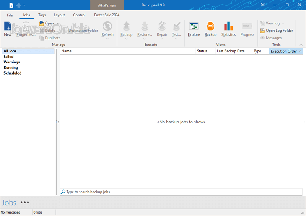
Task: Create a new backup job with New icon
Action: coord(8,29)
